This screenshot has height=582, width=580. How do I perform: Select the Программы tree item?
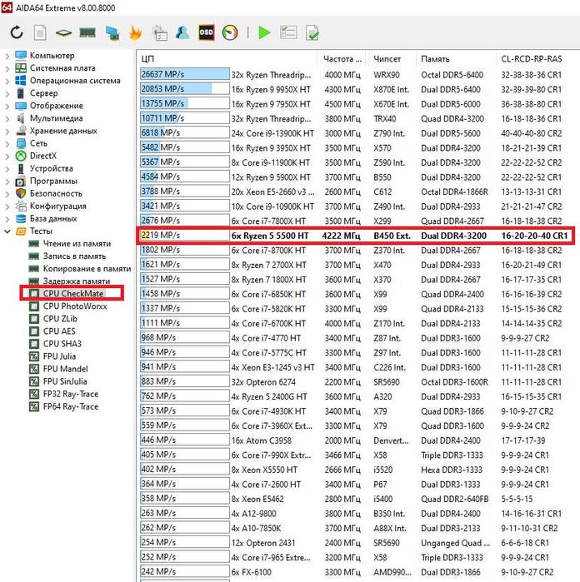click(53, 182)
